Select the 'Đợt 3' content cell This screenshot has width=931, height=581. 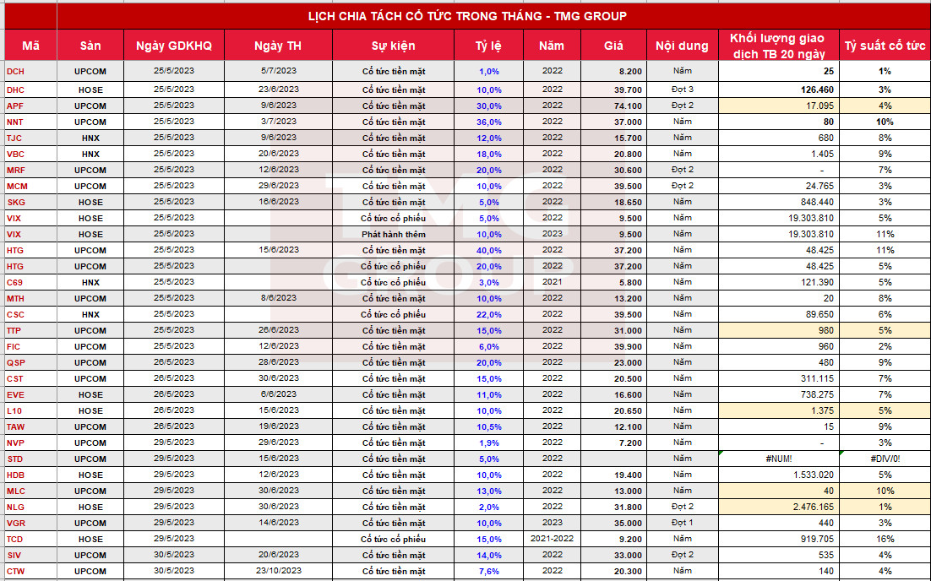683,90
